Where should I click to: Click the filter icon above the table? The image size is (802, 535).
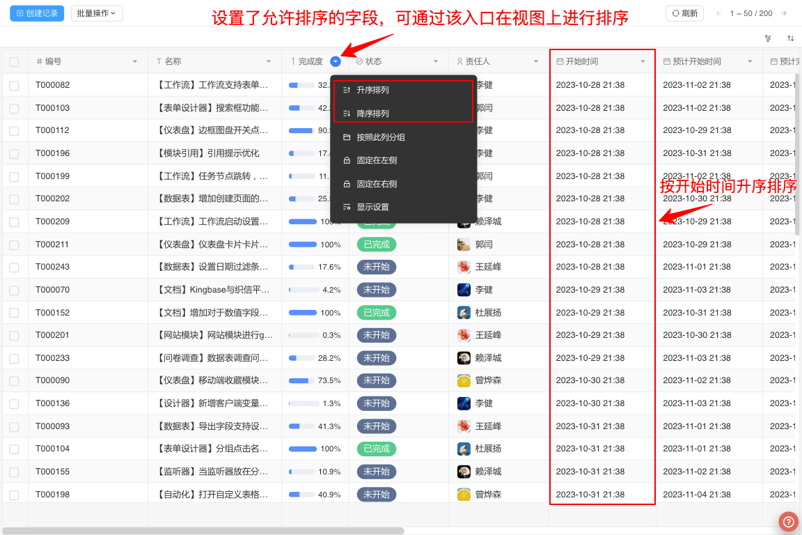(768, 38)
